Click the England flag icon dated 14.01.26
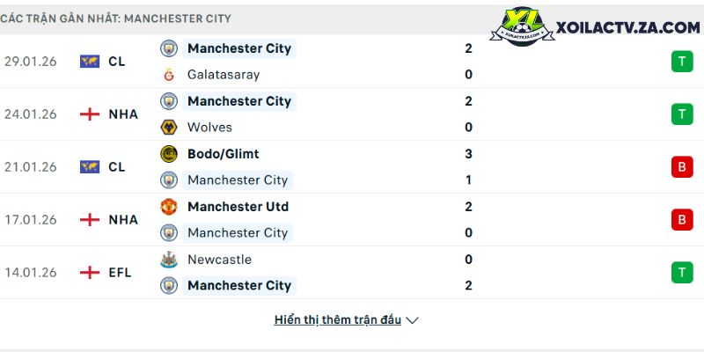The height and width of the screenshot is (352, 704). pyautogui.click(x=90, y=273)
